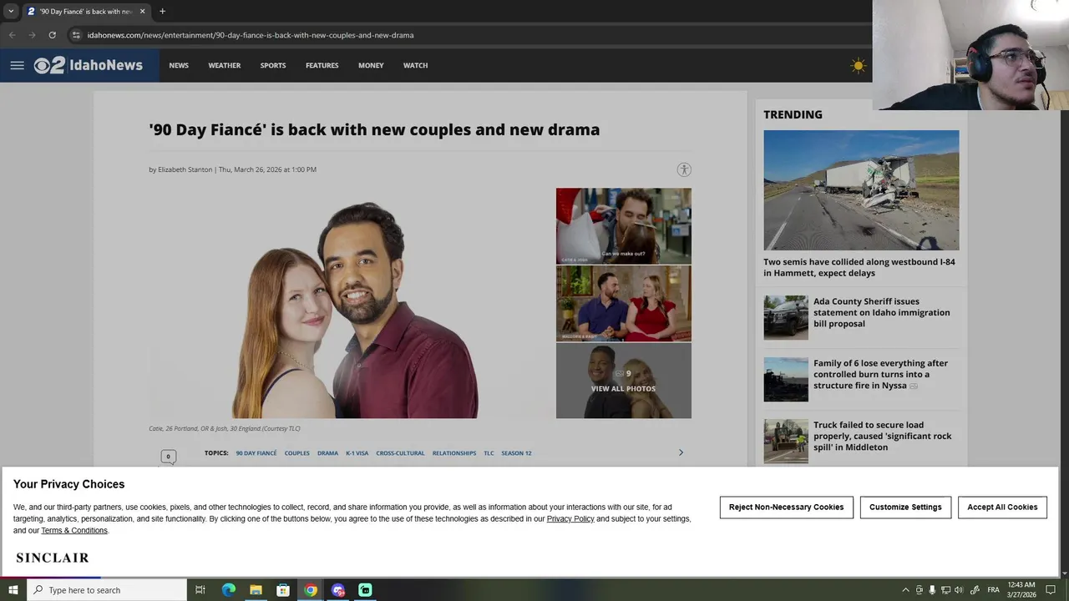Click the SINCLAIR logo in cookie banner

pyautogui.click(x=52, y=558)
